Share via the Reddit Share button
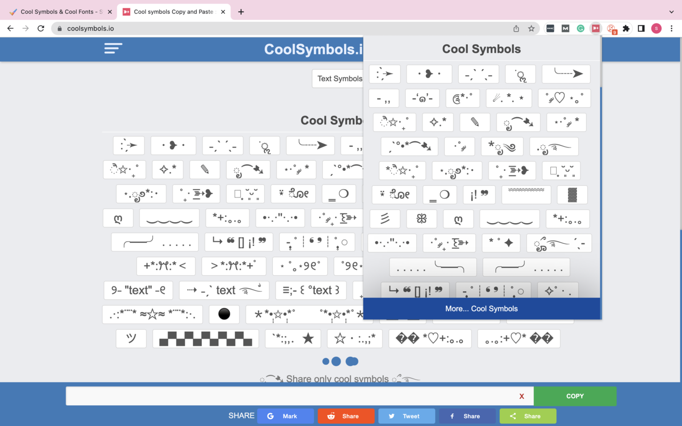 [346, 416]
